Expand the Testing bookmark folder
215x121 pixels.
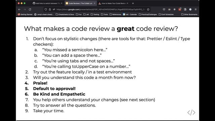(95, 14)
